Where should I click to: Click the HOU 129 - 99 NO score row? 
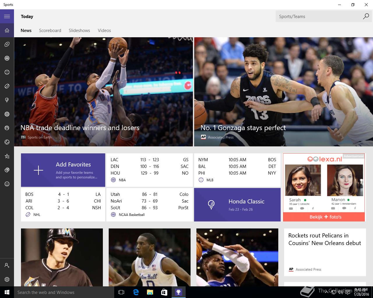point(149,173)
